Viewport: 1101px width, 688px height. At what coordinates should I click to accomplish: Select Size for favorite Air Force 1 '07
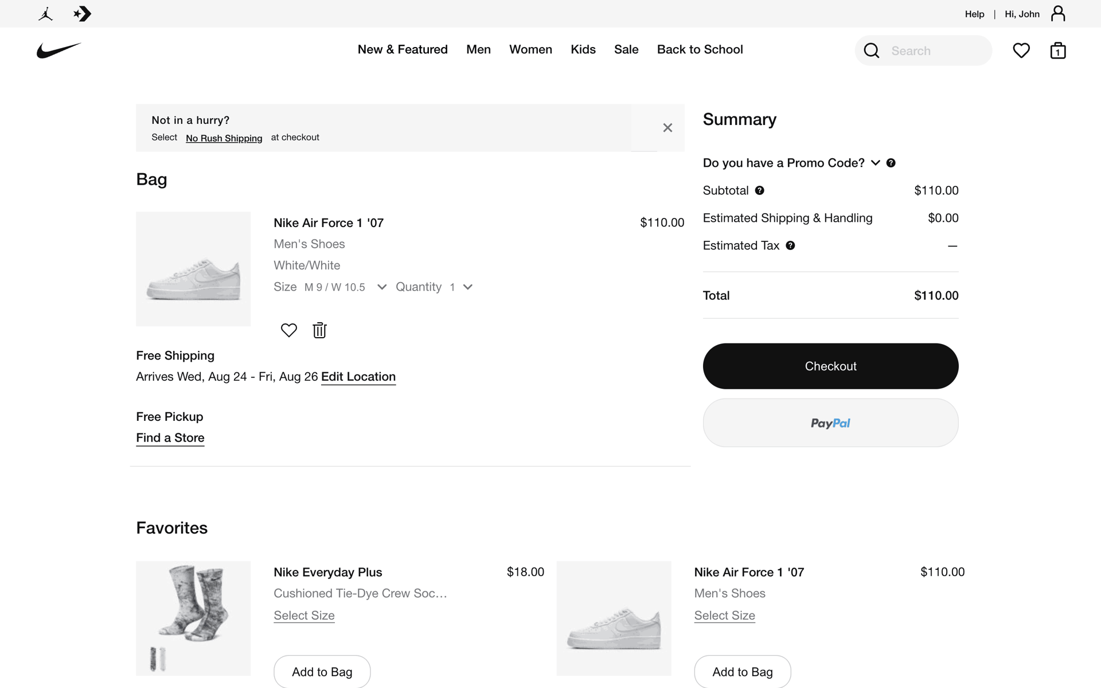click(724, 615)
